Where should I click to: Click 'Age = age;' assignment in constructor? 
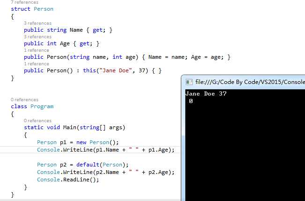207,57
